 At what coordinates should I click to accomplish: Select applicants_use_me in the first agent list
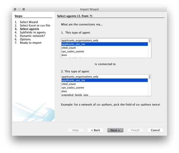(105, 44)
